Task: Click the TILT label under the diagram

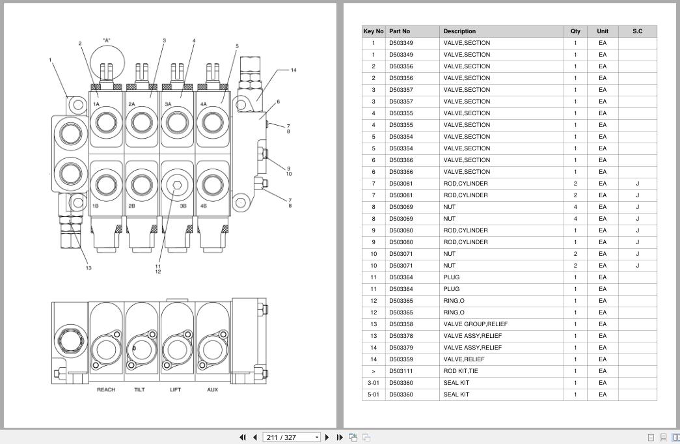Action: click(140, 390)
